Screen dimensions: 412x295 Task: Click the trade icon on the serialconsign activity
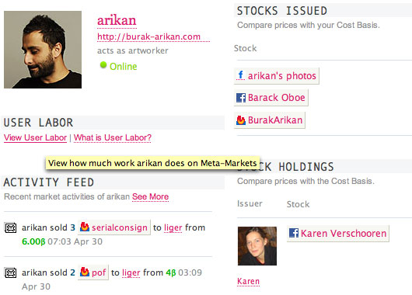click(x=11, y=227)
